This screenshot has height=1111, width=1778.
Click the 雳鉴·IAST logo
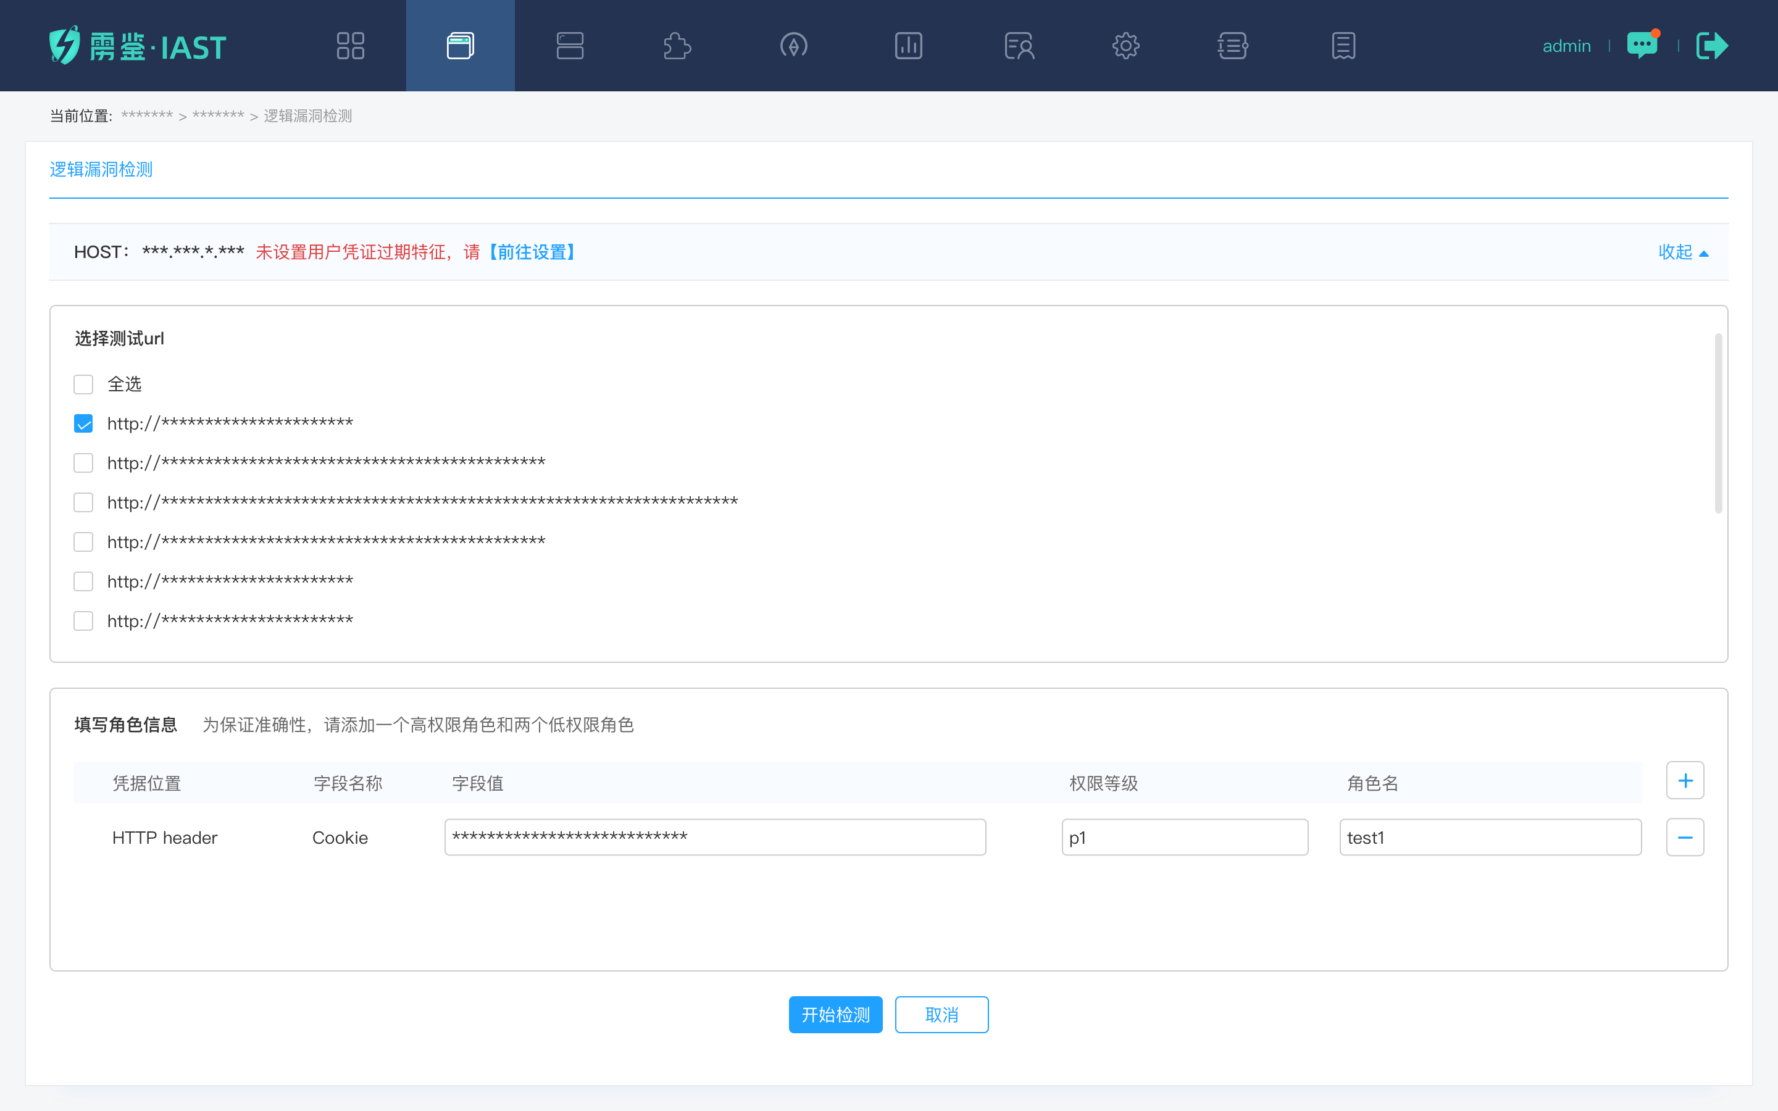click(x=138, y=46)
